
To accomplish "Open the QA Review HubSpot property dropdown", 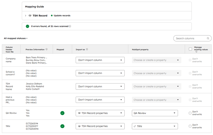I will (x=155, y=113).
